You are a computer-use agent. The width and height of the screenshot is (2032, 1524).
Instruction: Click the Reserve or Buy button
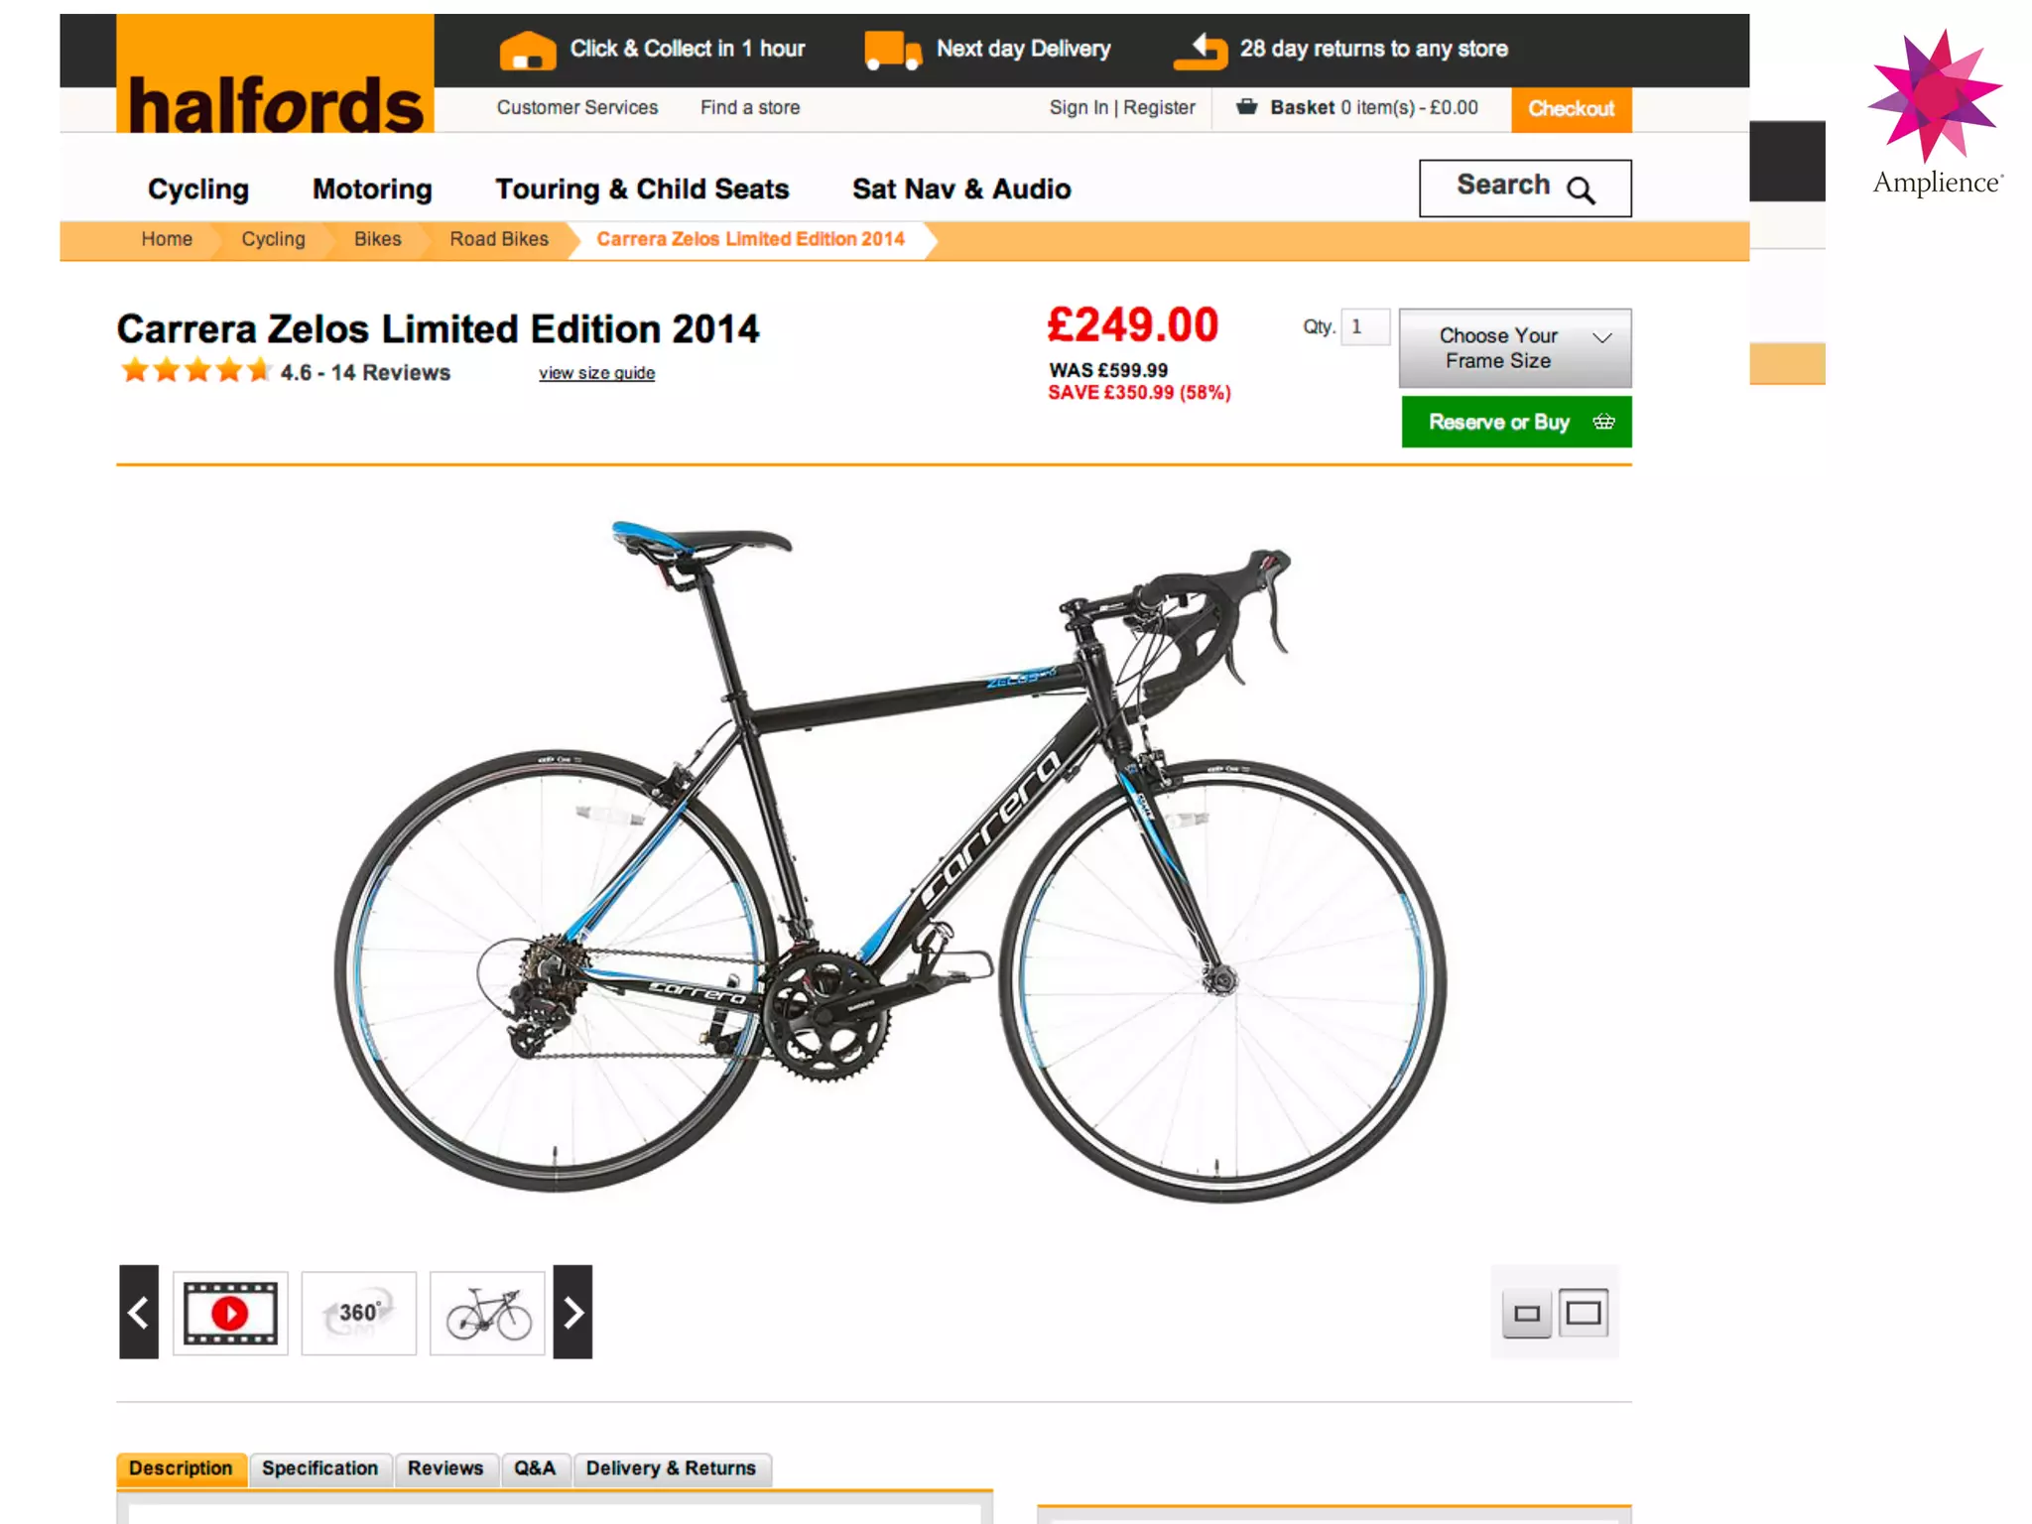point(1516,422)
